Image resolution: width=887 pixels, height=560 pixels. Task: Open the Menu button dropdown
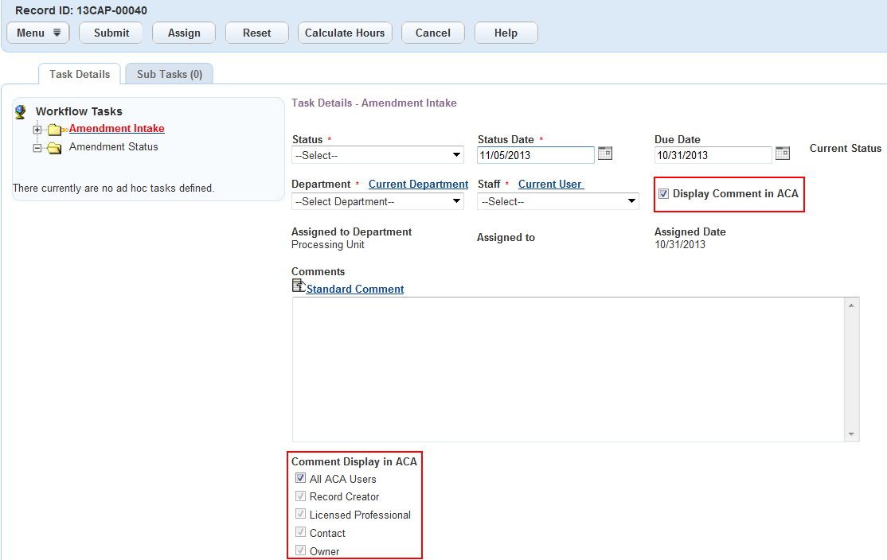pos(38,33)
